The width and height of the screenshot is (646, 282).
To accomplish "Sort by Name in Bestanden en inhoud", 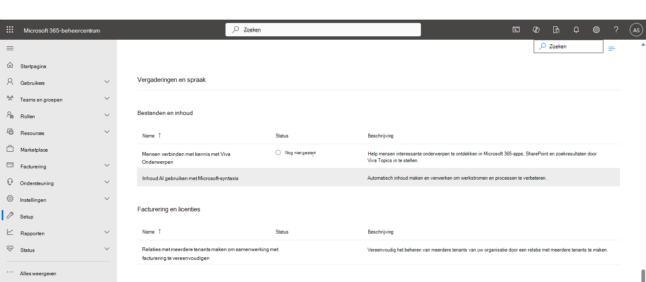I will coord(152,136).
